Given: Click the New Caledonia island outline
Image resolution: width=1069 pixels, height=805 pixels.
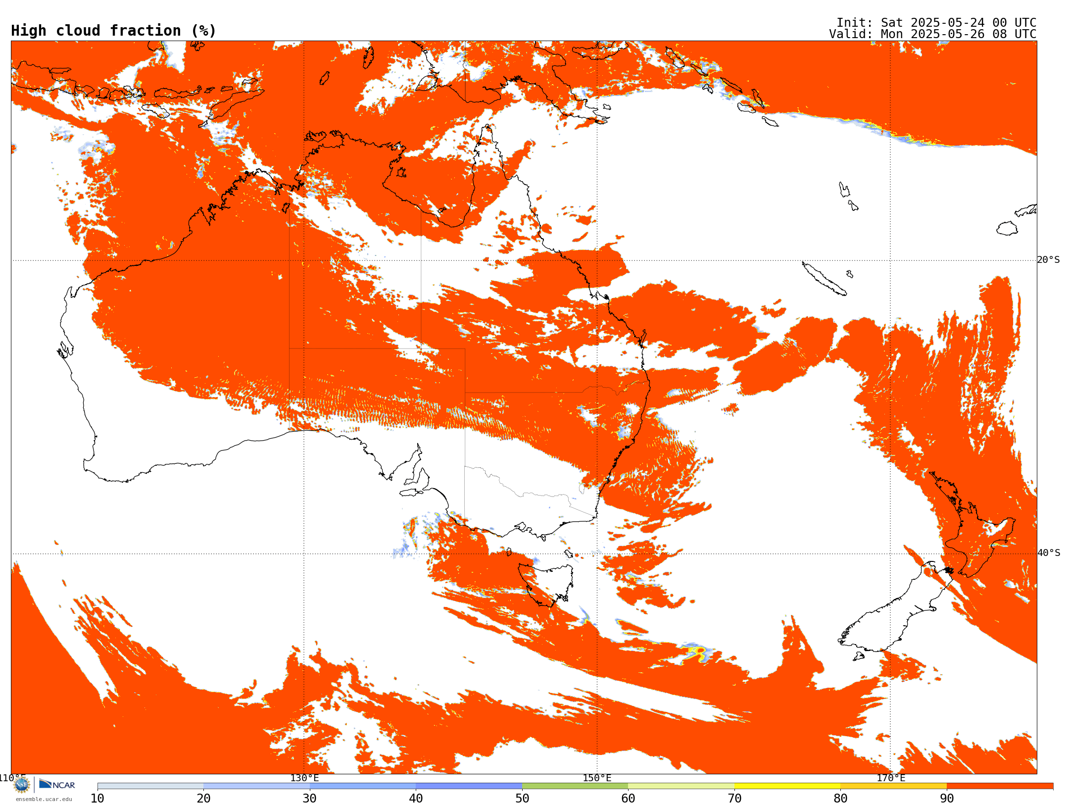Looking at the screenshot, I should click(824, 279).
